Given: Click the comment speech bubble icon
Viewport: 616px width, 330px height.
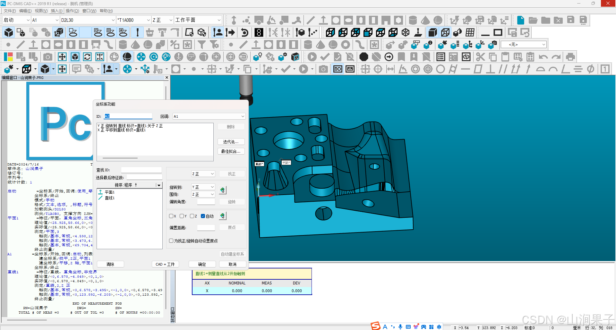Looking at the screenshot, I should (76, 69).
